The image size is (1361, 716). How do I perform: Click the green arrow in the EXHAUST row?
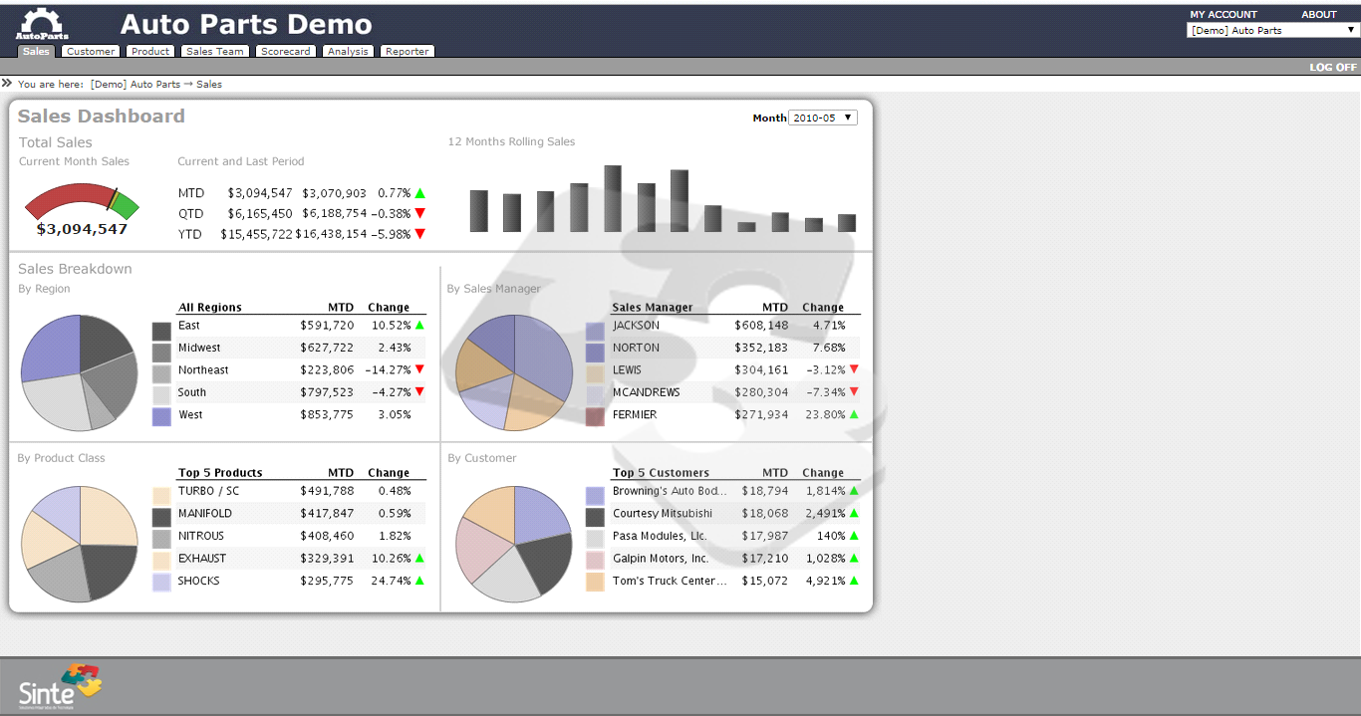419,558
